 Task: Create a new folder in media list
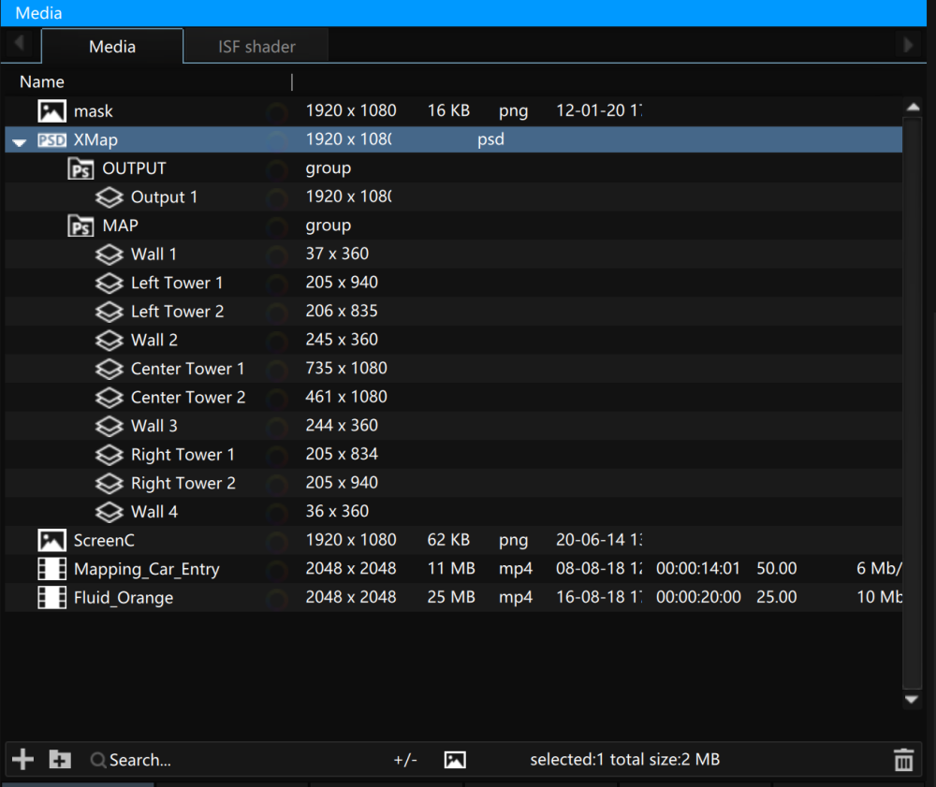point(60,760)
